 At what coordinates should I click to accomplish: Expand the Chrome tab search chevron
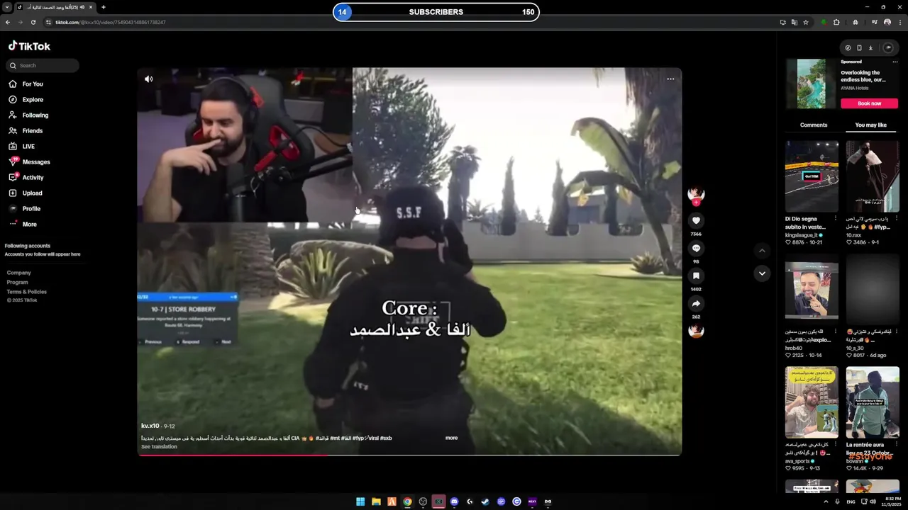click(7, 7)
